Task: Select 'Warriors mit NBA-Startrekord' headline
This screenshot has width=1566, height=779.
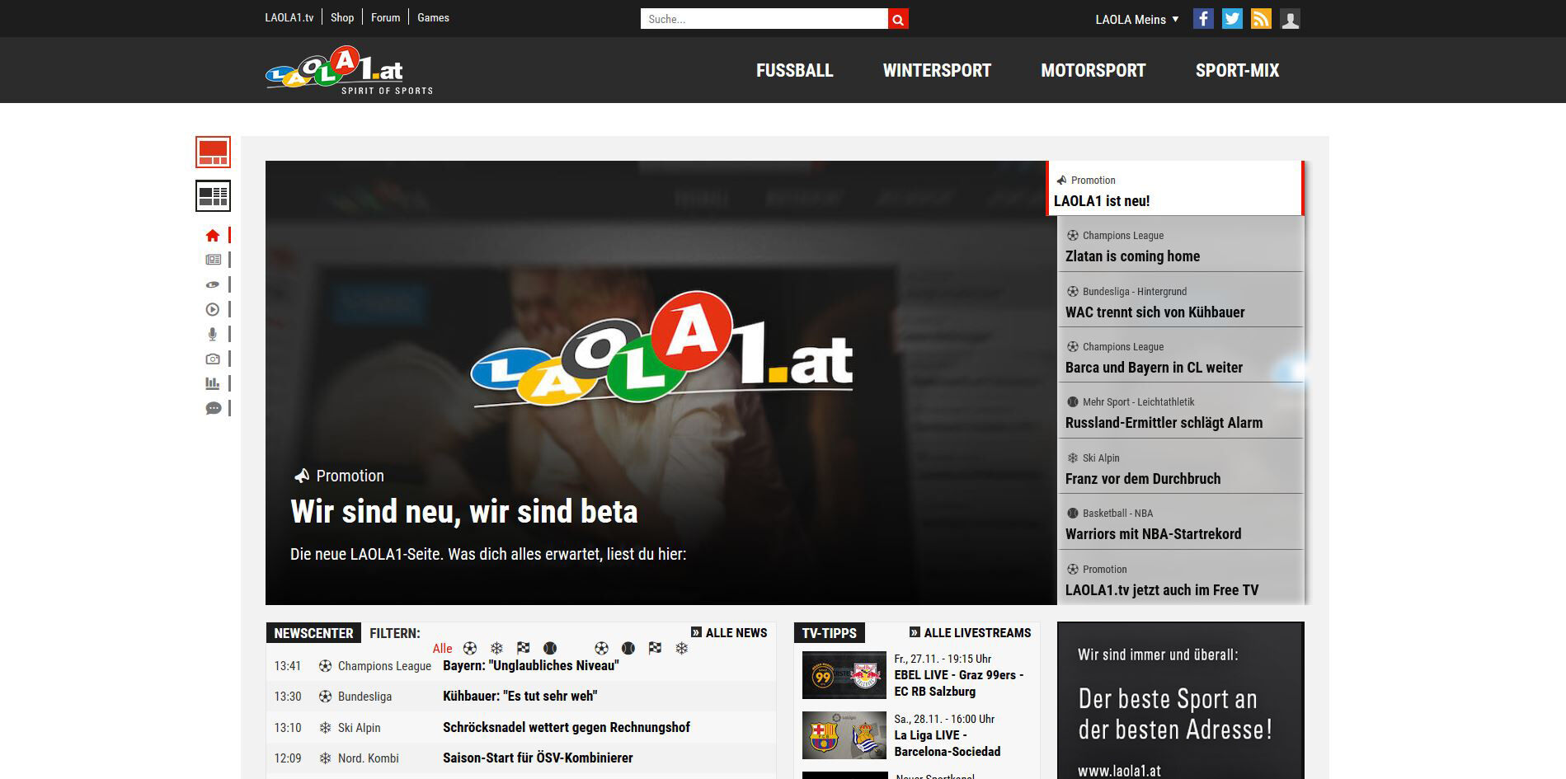Action: click(1153, 534)
